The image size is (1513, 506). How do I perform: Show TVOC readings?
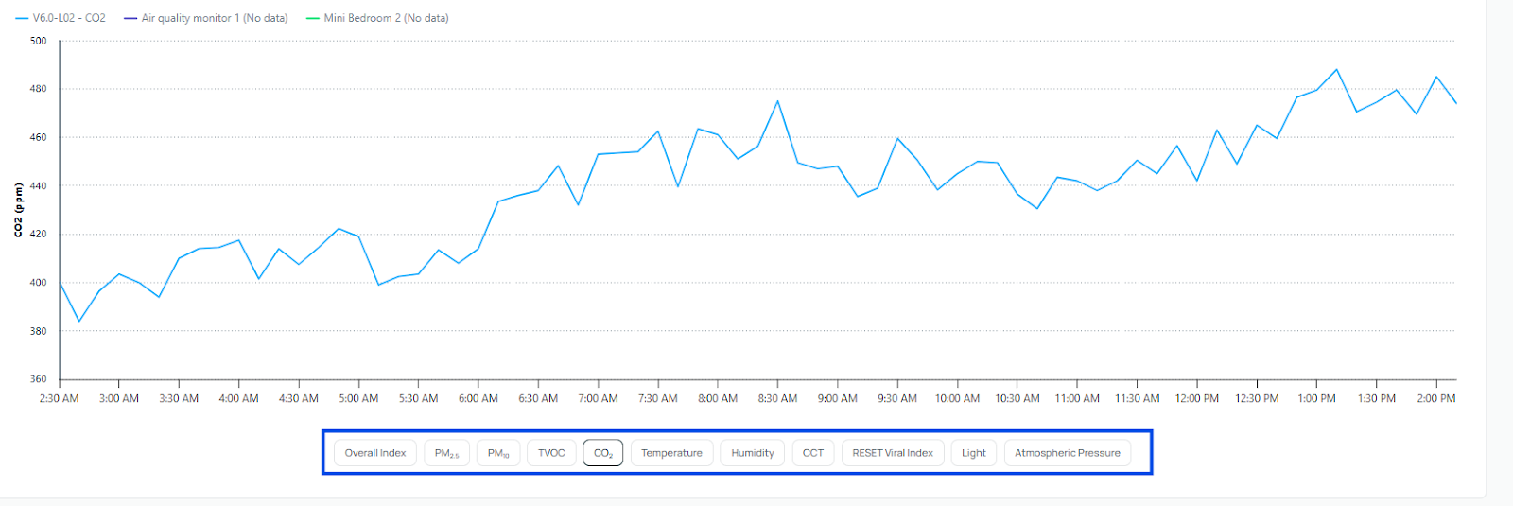tap(551, 453)
